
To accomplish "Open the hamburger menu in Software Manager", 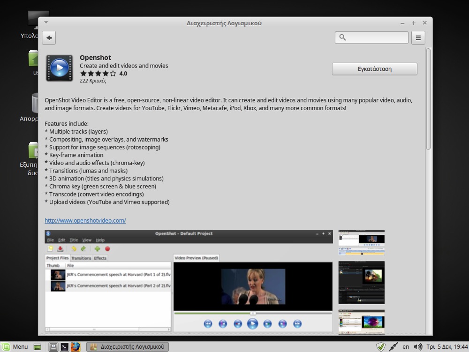I will click(x=418, y=37).
